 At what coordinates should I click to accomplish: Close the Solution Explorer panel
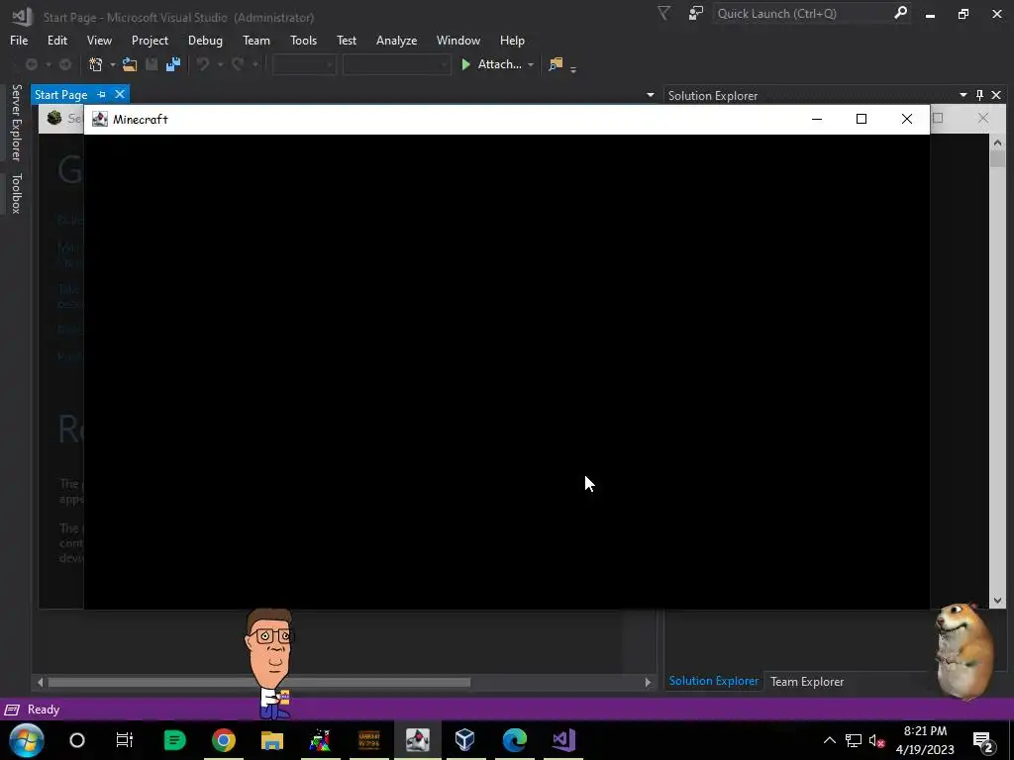(996, 95)
